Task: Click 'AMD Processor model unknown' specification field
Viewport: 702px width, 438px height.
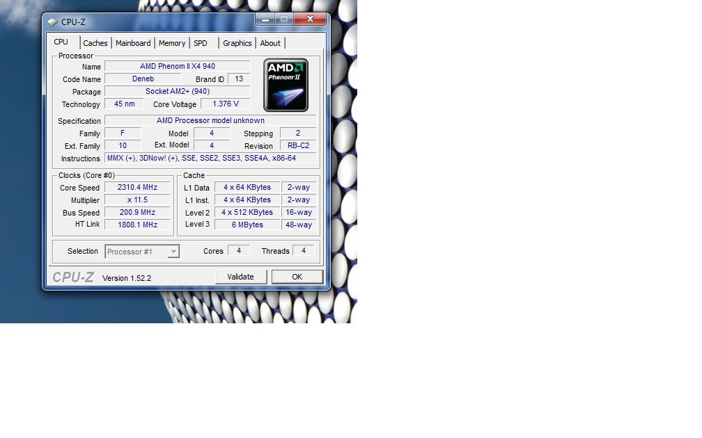Action: click(210, 120)
